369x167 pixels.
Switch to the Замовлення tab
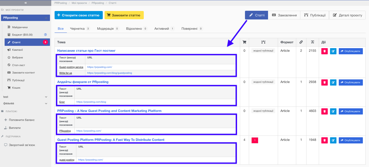[284, 15]
